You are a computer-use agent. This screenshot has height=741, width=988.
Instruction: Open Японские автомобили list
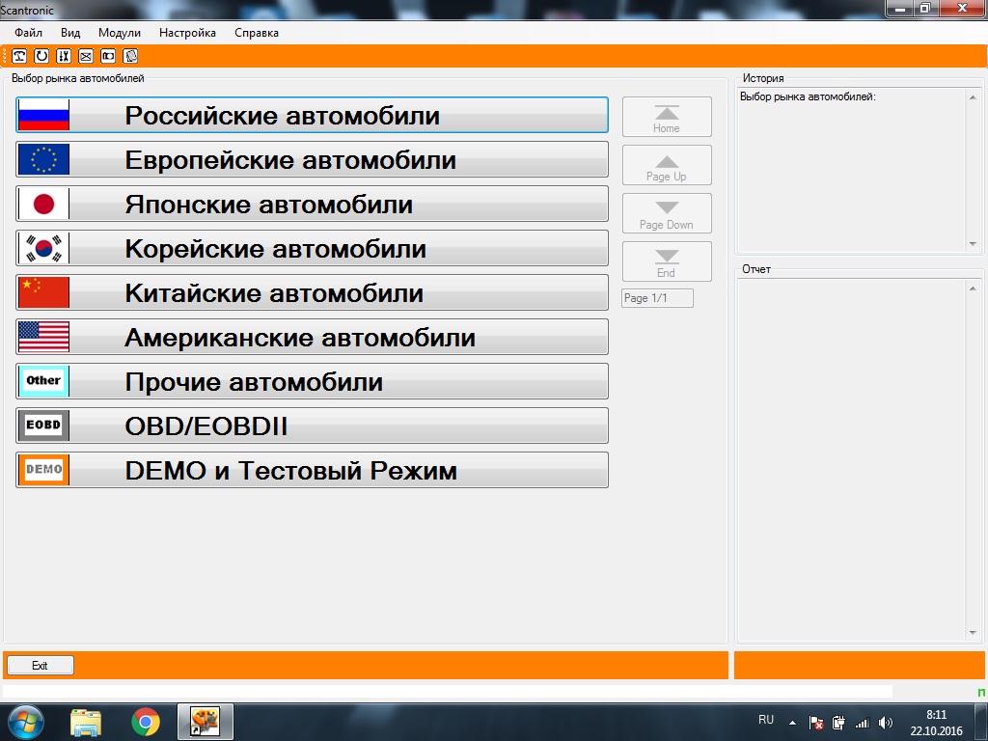(x=312, y=204)
